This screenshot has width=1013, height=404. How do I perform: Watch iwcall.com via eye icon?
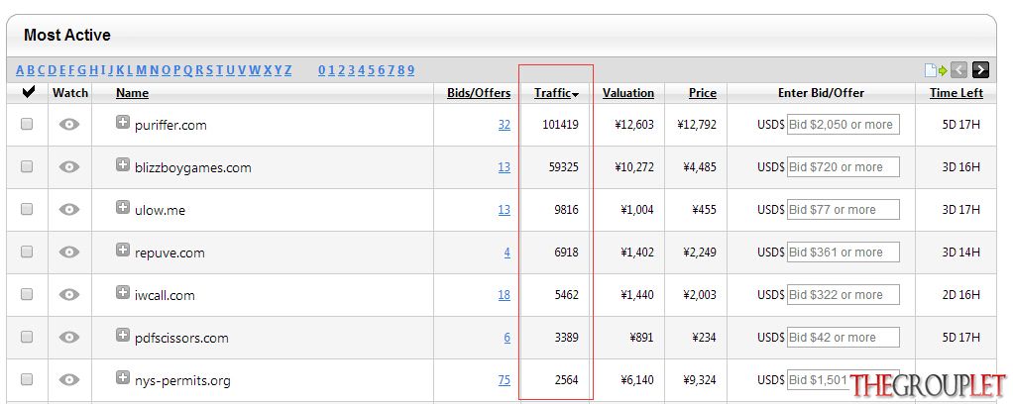pyautogui.click(x=69, y=295)
